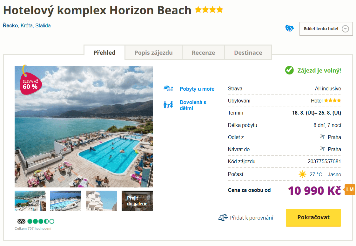
Task: Click the Přidat k porovnání link
Action: tap(251, 218)
